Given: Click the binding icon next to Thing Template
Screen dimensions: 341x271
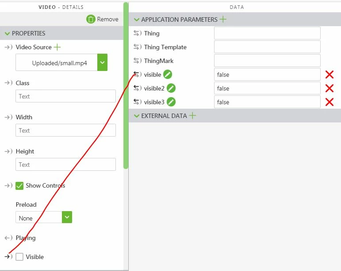Looking at the screenshot, I should [x=138, y=47].
